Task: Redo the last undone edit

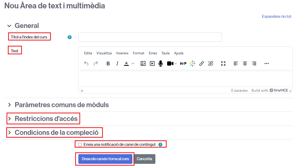Action: click(96, 63)
